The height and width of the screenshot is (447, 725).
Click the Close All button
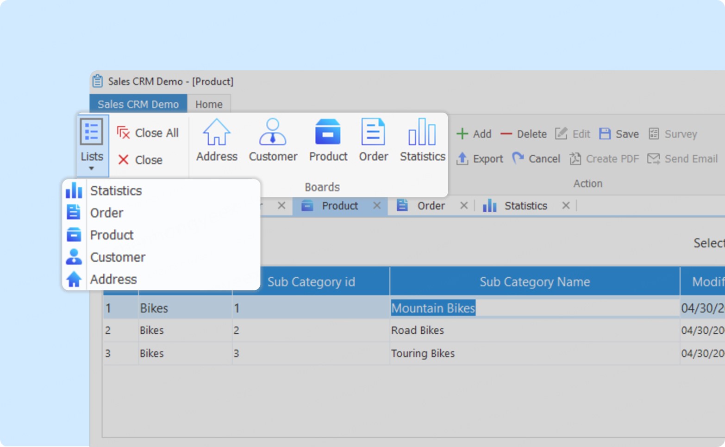[x=148, y=133]
